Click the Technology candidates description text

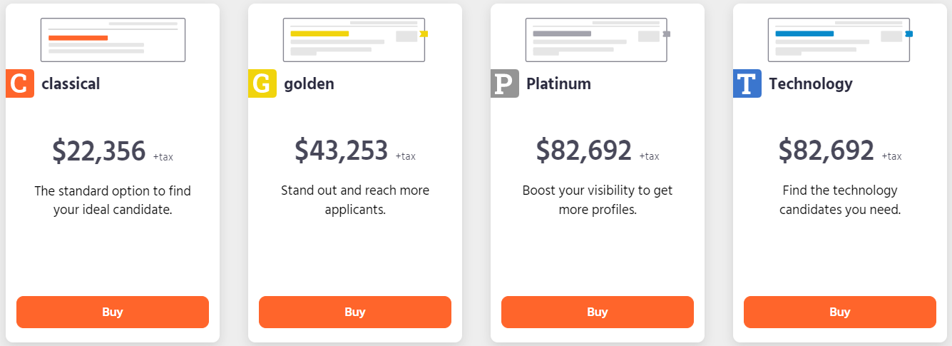point(840,200)
